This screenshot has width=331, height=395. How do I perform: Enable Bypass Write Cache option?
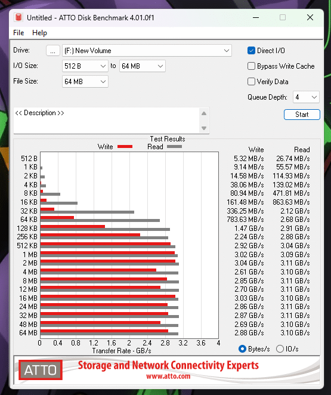251,66
